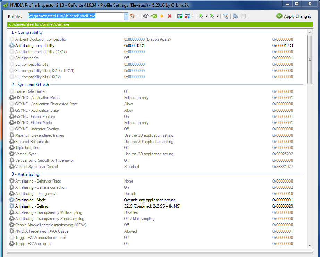
Task: Click the gear icon beside GSYNC - Global Feature
Action: [x=12, y=117]
